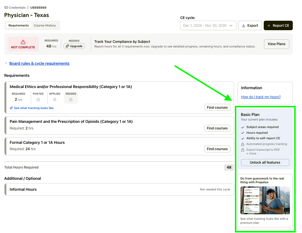Click the Credentials breadcrumb card icon
The image size is (302, 233).
tap(6, 7)
